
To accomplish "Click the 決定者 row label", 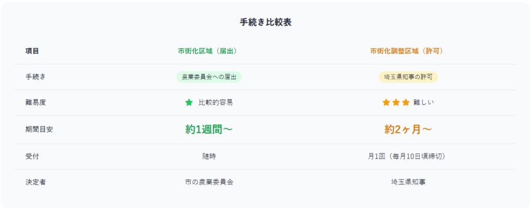I will tap(36, 182).
